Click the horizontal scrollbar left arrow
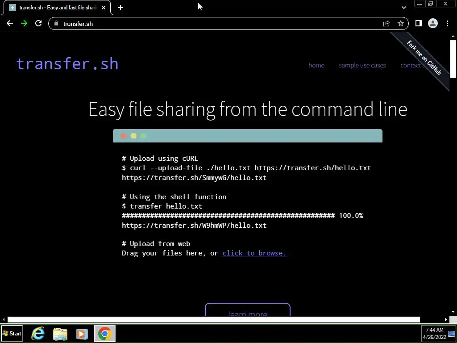 [4, 320]
